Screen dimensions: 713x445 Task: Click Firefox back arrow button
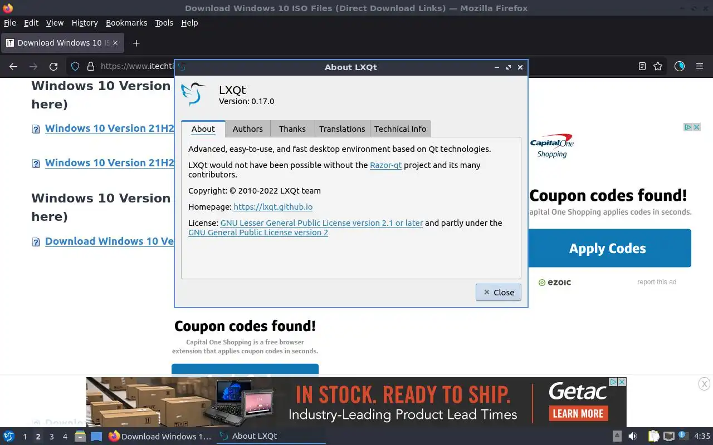13,66
